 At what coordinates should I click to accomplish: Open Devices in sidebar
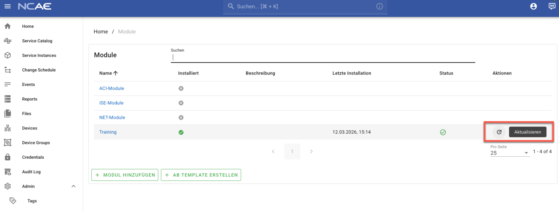(x=30, y=128)
